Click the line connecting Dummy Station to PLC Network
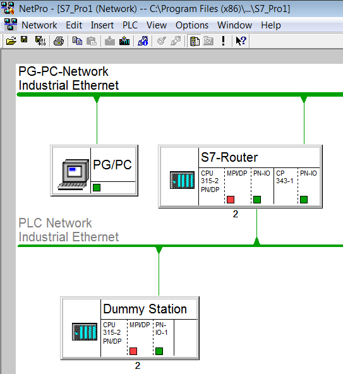The width and height of the screenshot is (343, 374). coord(159,272)
